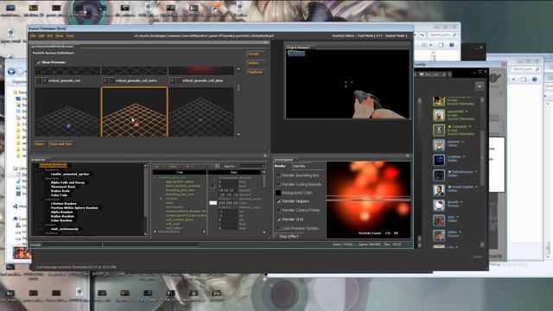Screen dimensions: 553x311
Task: Click Switch Mode in the title bar
Action: 395,36
